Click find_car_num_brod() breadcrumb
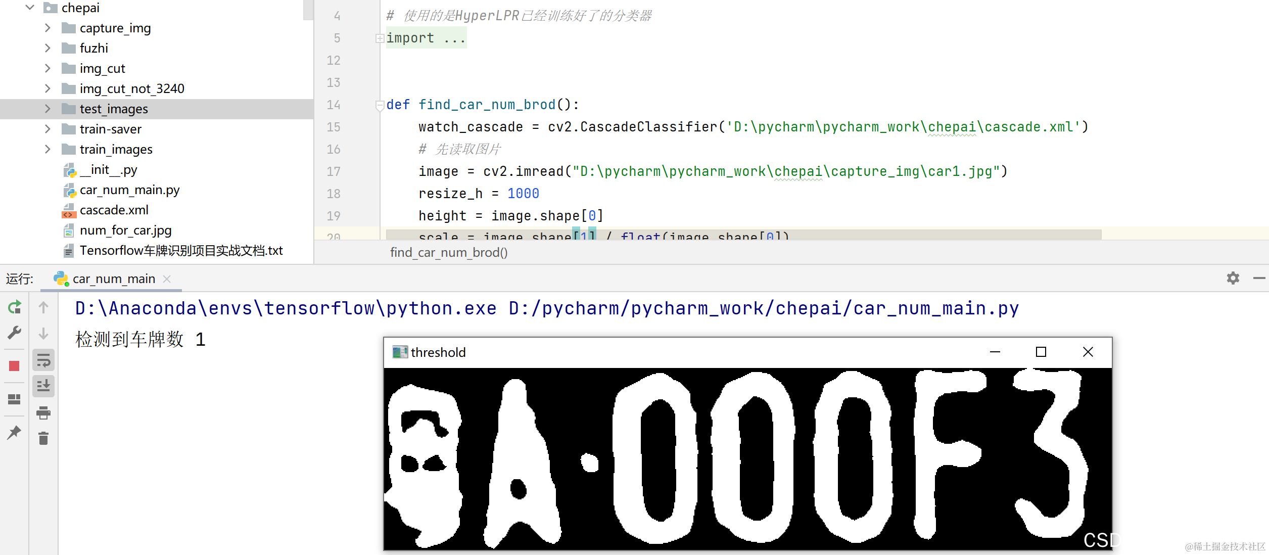1269x555 pixels. click(449, 252)
